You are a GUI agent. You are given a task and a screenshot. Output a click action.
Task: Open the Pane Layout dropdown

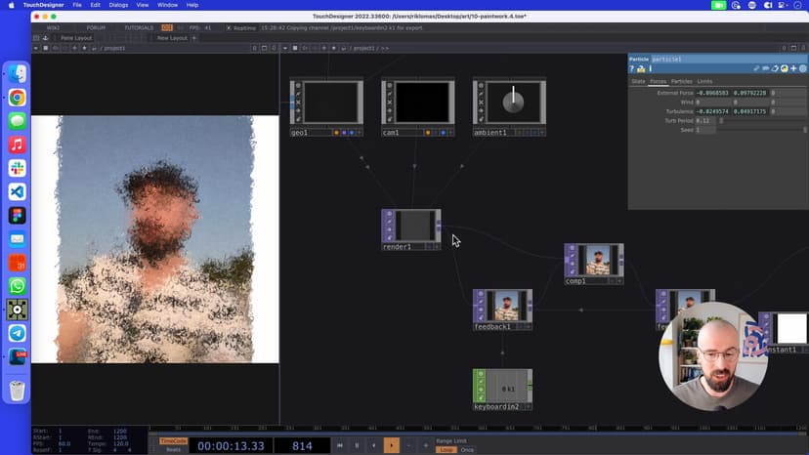[75, 38]
